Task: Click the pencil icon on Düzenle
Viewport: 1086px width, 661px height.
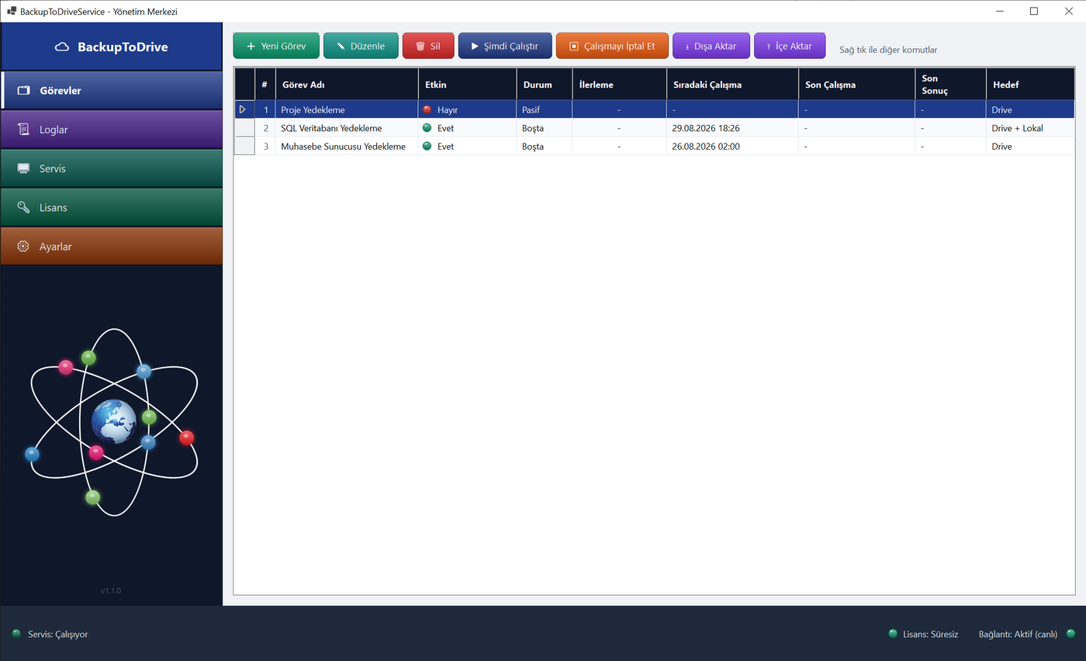Action: click(341, 47)
